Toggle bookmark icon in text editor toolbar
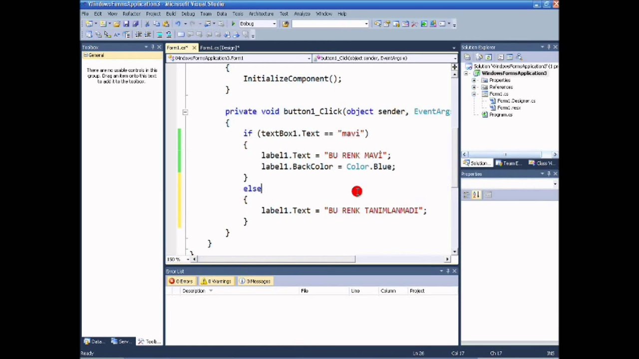Image resolution: width=639 pixels, height=359 pixels. [181, 34]
